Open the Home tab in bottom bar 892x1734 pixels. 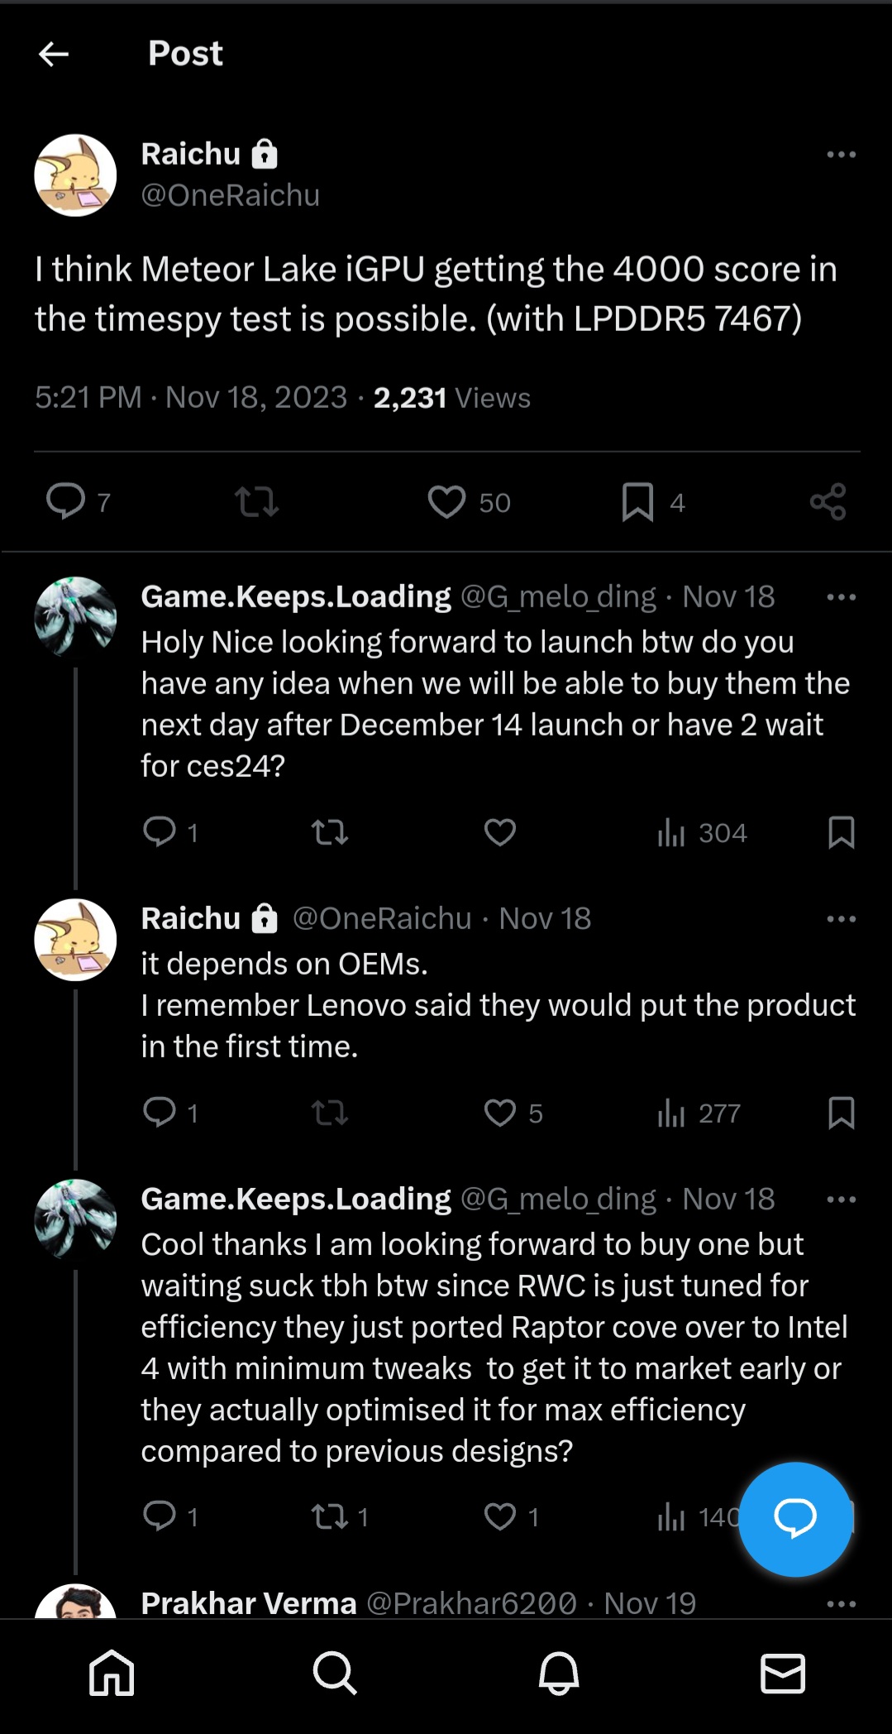point(112,1674)
